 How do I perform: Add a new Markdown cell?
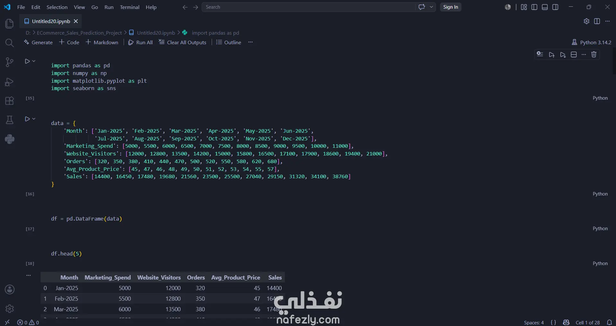tap(102, 42)
